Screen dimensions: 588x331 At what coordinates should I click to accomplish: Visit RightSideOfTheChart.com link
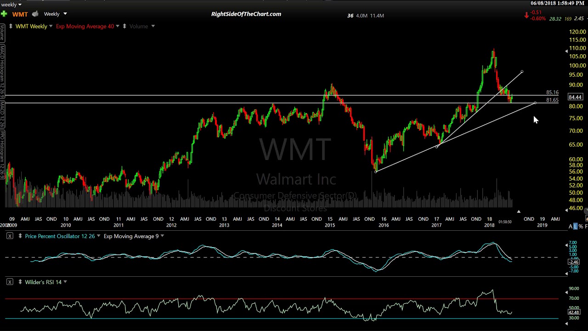click(246, 14)
